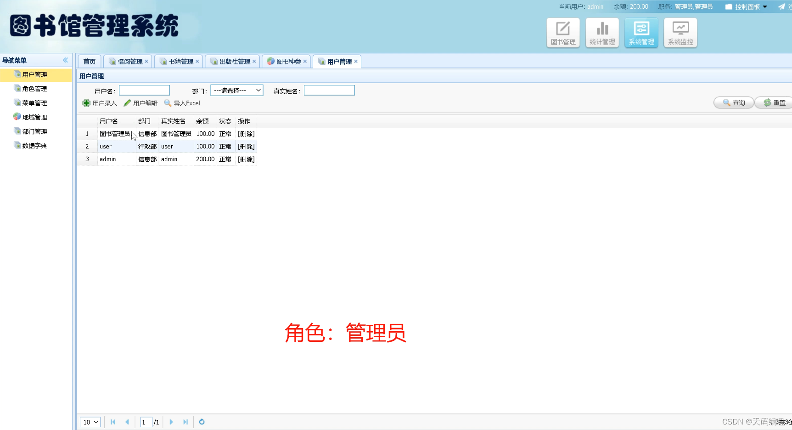This screenshot has height=430, width=792.
Task: Open 部门管理 in navigation menu
Action: click(36, 131)
